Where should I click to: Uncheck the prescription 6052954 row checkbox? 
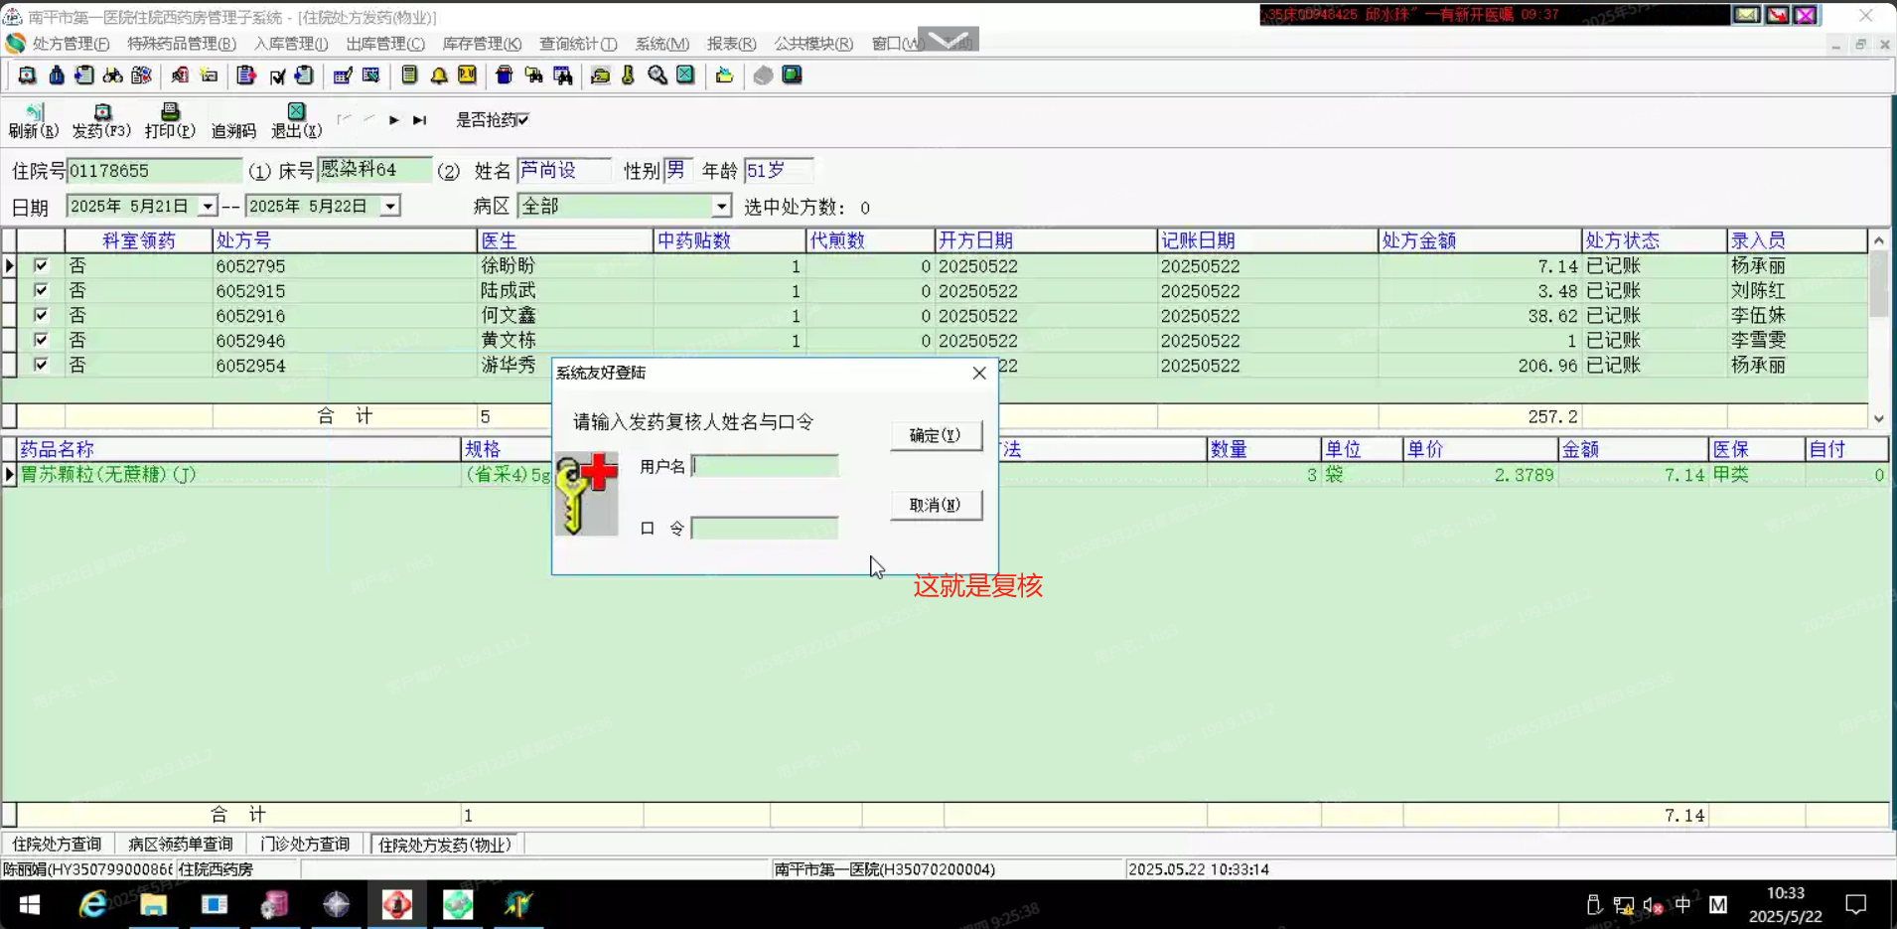point(41,365)
